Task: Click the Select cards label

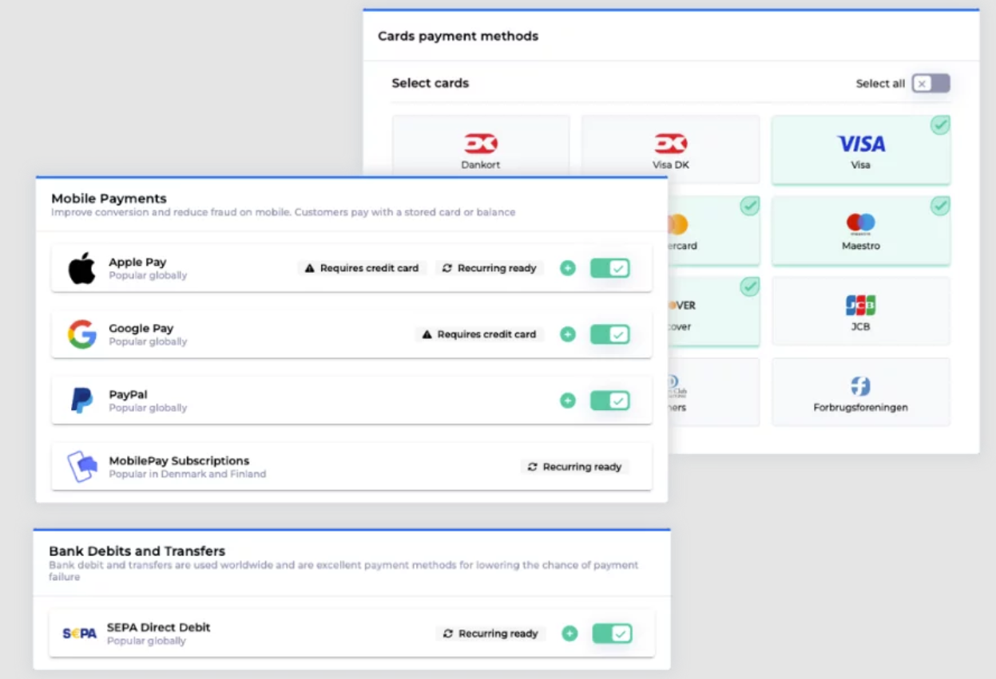Action: (x=431, y=83)
